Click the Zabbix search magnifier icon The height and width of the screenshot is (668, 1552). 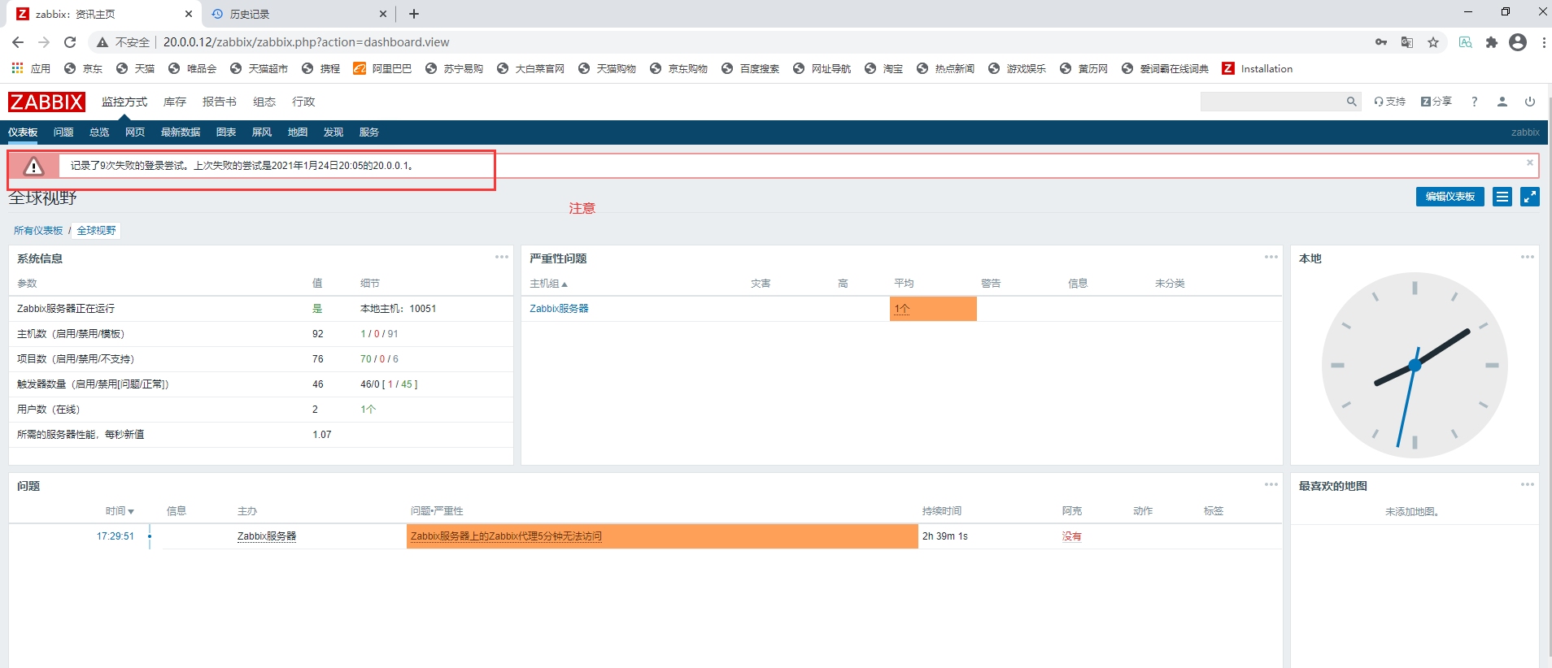pyautogui.click(x=1351, y=102)
